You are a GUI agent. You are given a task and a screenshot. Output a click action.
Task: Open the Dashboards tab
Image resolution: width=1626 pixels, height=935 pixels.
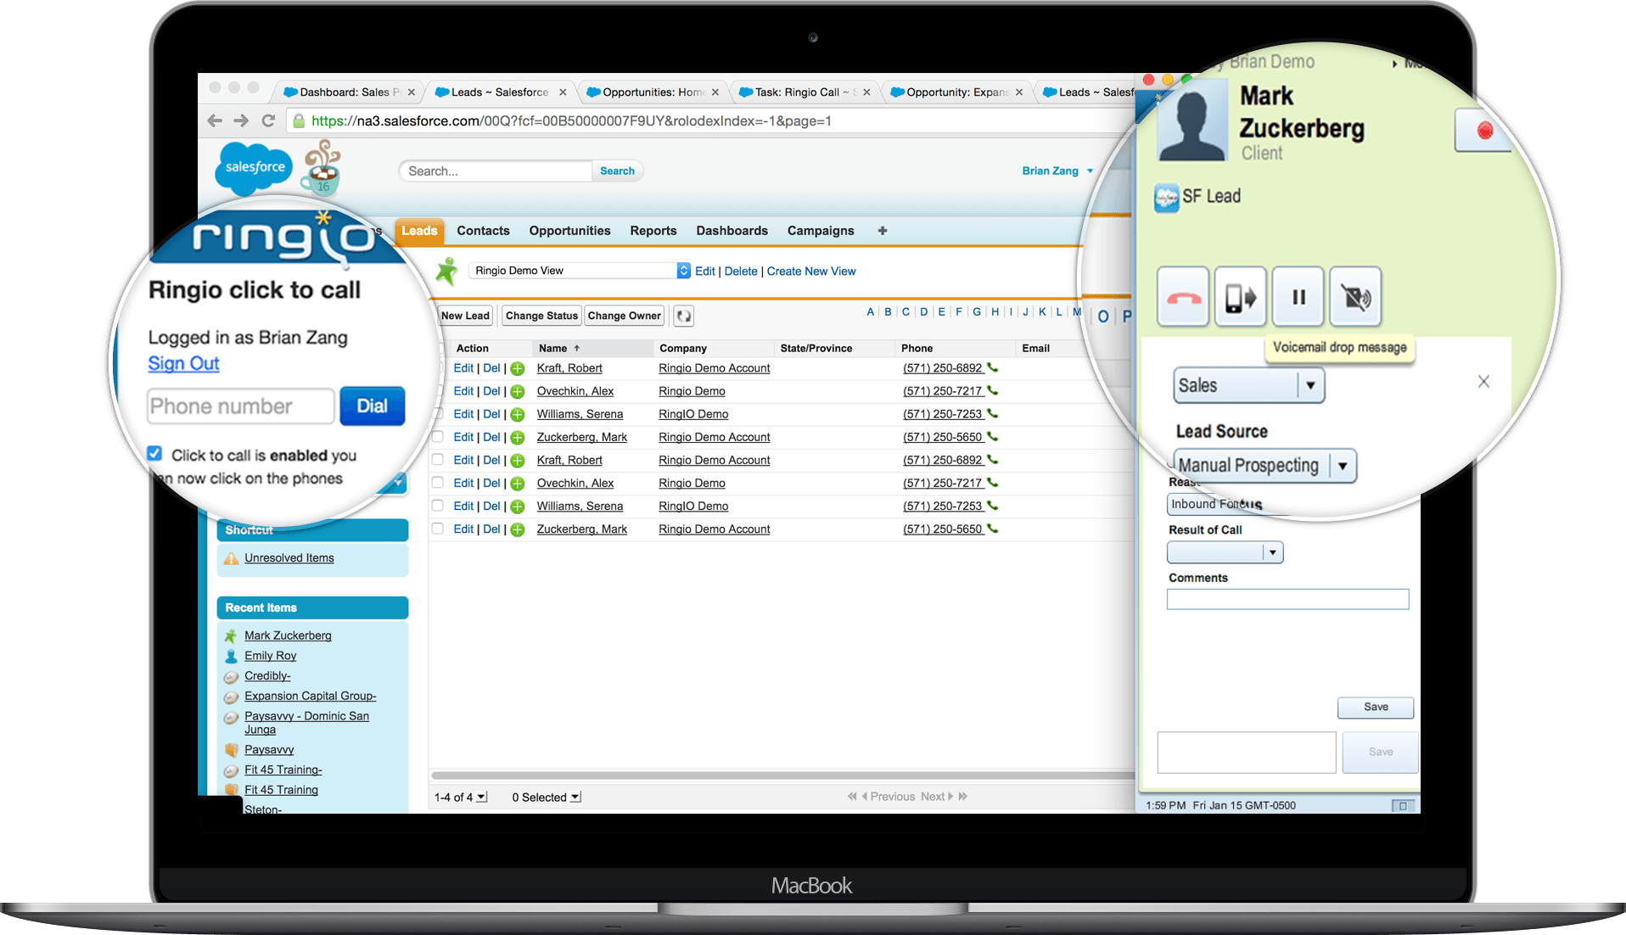coord(732,231)
